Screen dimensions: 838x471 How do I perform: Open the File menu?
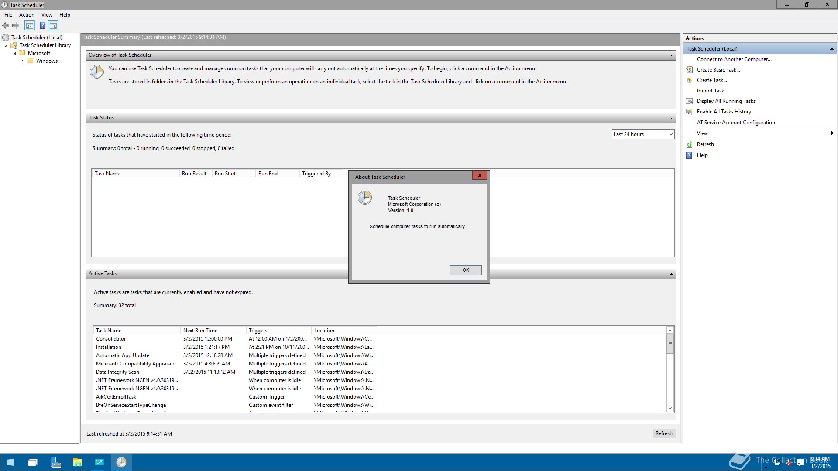click(x=8, y=15)
